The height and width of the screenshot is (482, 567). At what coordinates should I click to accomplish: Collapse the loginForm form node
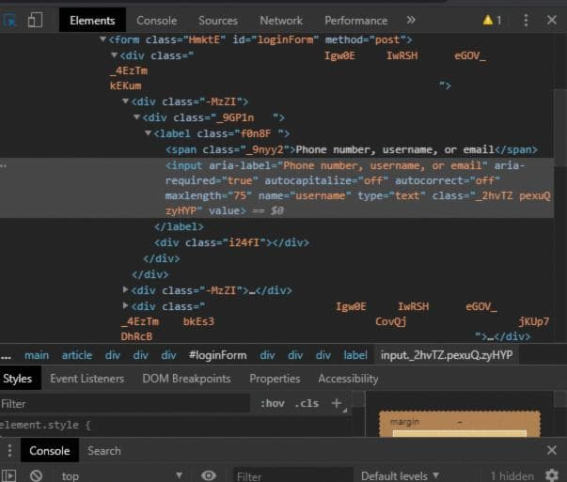point(102,39)
